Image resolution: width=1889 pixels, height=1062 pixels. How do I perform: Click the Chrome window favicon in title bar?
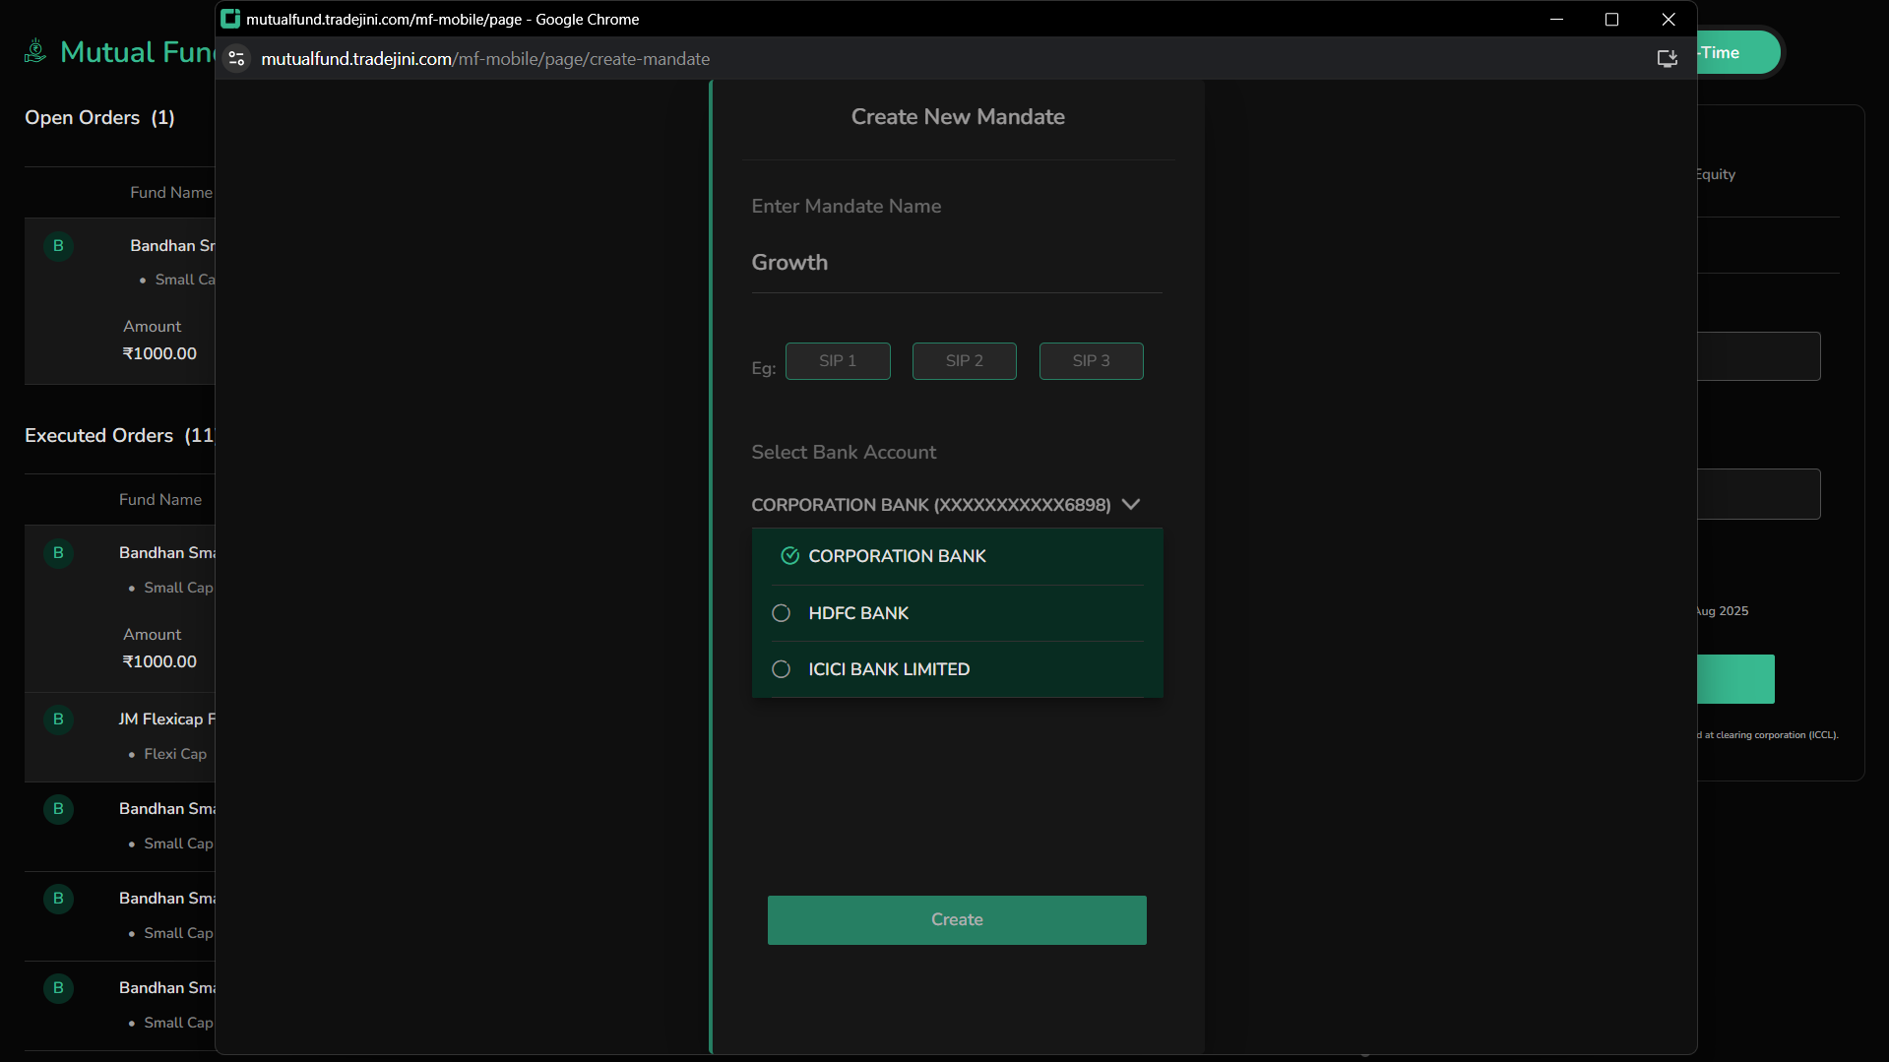point(230,19)
